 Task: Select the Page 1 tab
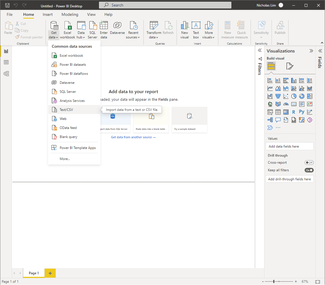tap(34, 273)
